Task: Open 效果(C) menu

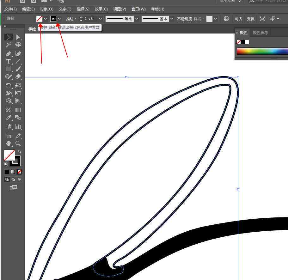Action: (x=101, y=9)
